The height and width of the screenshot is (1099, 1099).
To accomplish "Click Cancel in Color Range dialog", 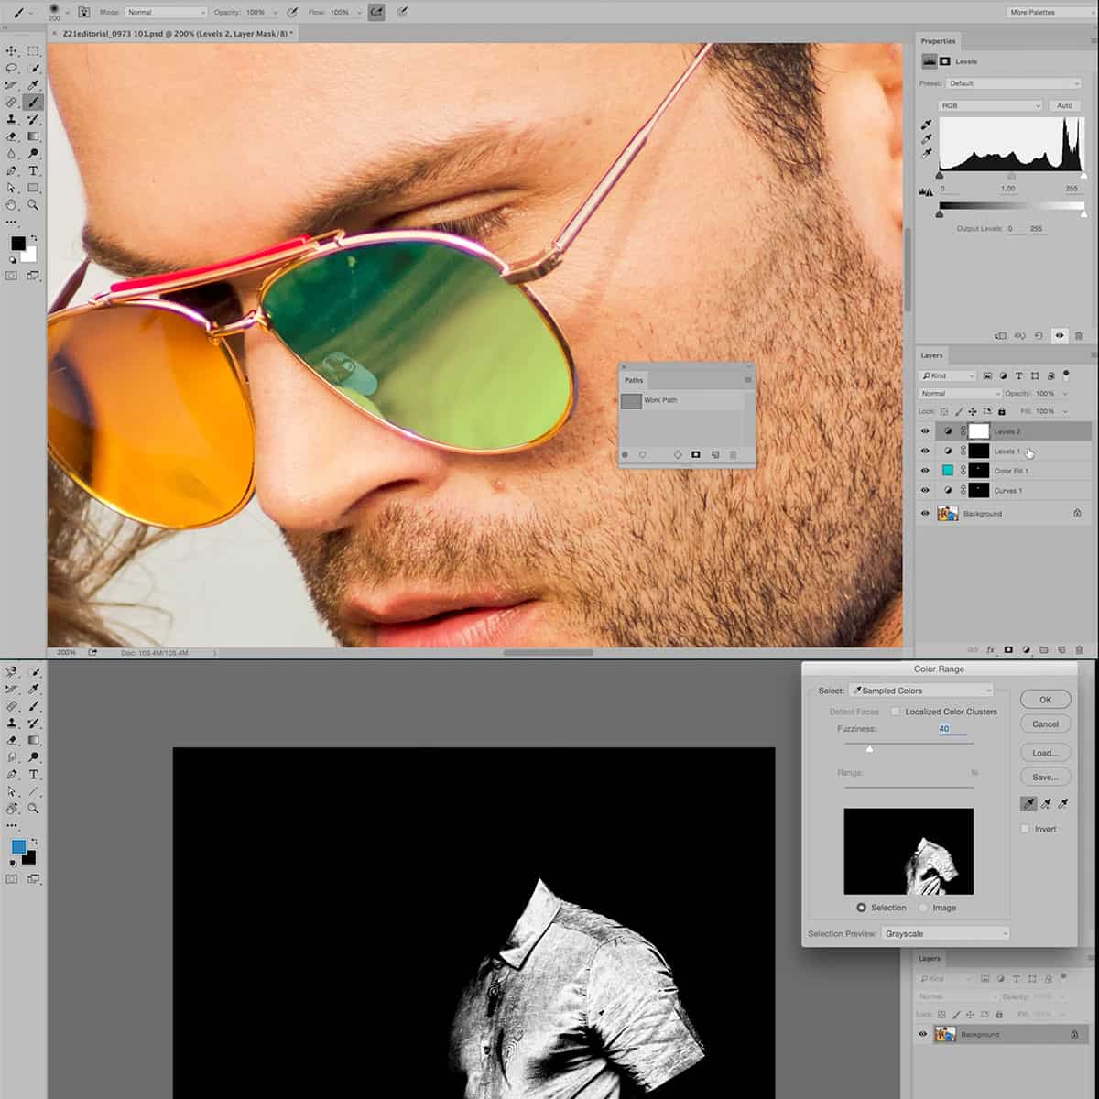I will coord(1045,724).
